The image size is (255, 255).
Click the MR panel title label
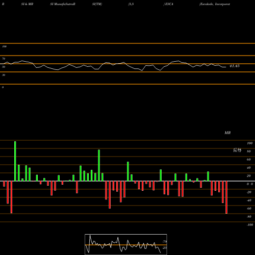227,133
